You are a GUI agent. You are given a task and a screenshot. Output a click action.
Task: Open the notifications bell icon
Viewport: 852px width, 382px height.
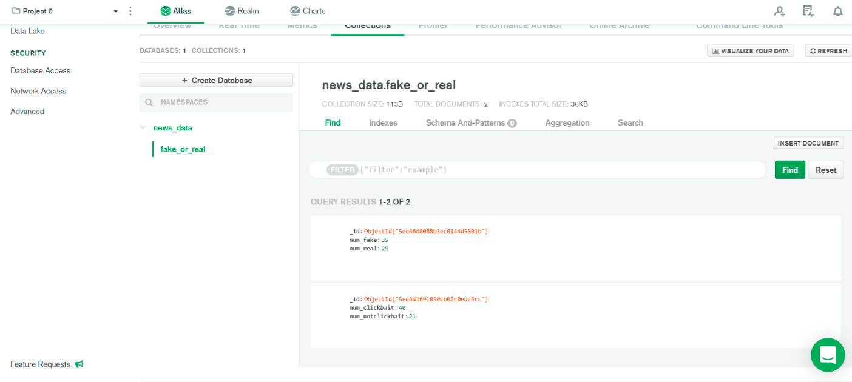pyautogui.click(x=838, y=11)
